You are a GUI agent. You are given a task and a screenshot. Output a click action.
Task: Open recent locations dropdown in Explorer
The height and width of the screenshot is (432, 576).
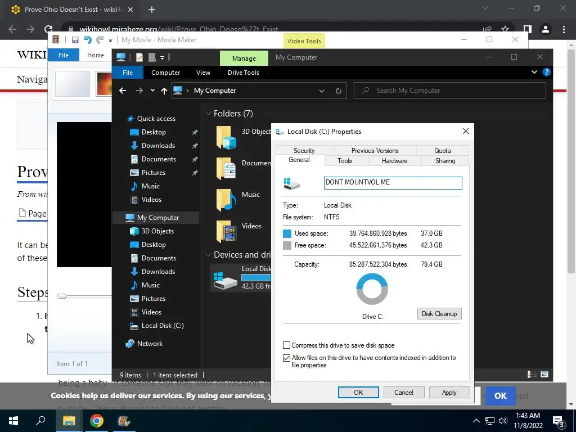pyautogui.click(x=152, y=91)
